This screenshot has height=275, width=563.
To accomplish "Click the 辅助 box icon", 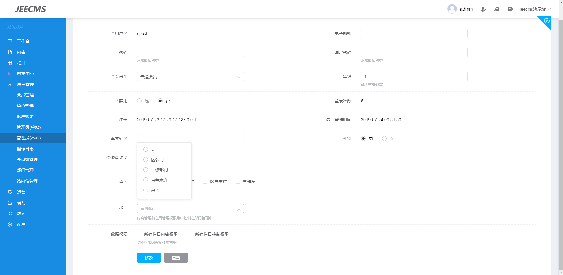I will click(x=10, y=203).
